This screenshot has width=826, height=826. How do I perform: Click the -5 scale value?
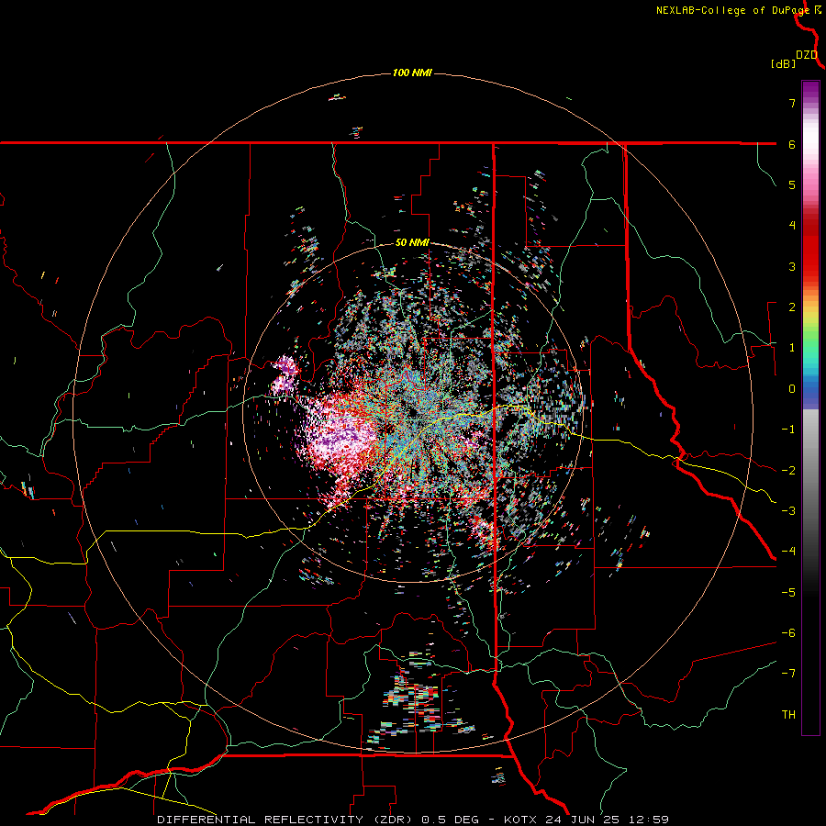coord(788,593)
